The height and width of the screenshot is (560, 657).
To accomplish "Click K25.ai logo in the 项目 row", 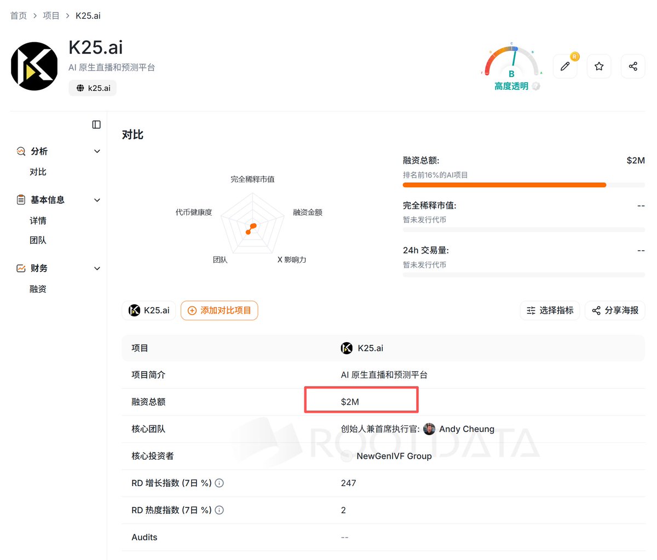I will coord(347,348).
